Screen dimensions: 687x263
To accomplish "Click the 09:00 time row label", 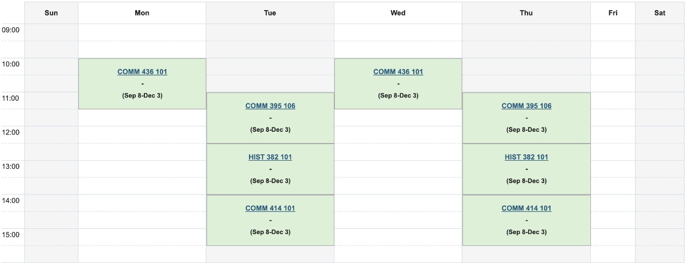I will click(11, 30).
